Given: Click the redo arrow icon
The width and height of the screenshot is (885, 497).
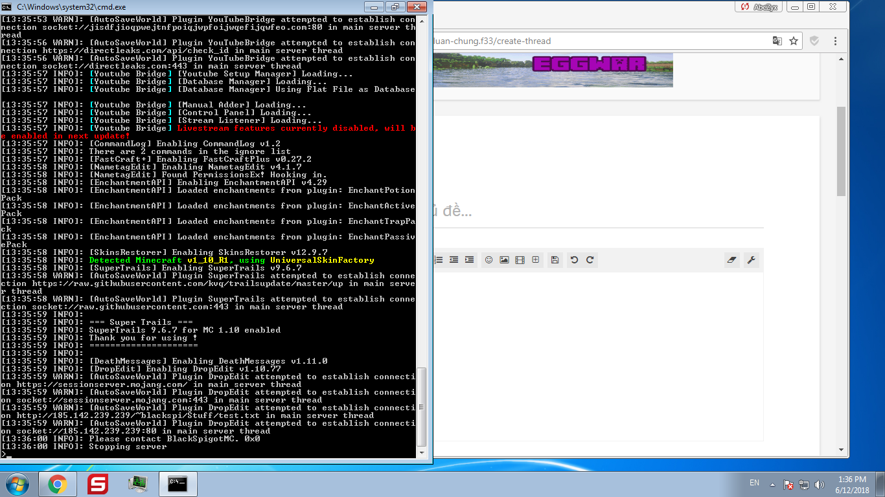Looking at the screenshot, I should 590,260.
